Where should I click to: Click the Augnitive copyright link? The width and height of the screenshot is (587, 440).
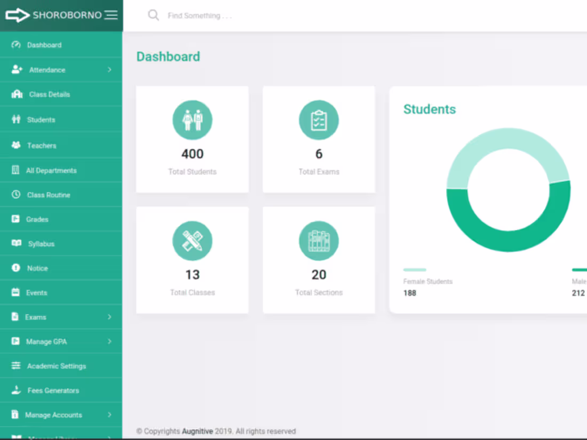coord(197,431)
